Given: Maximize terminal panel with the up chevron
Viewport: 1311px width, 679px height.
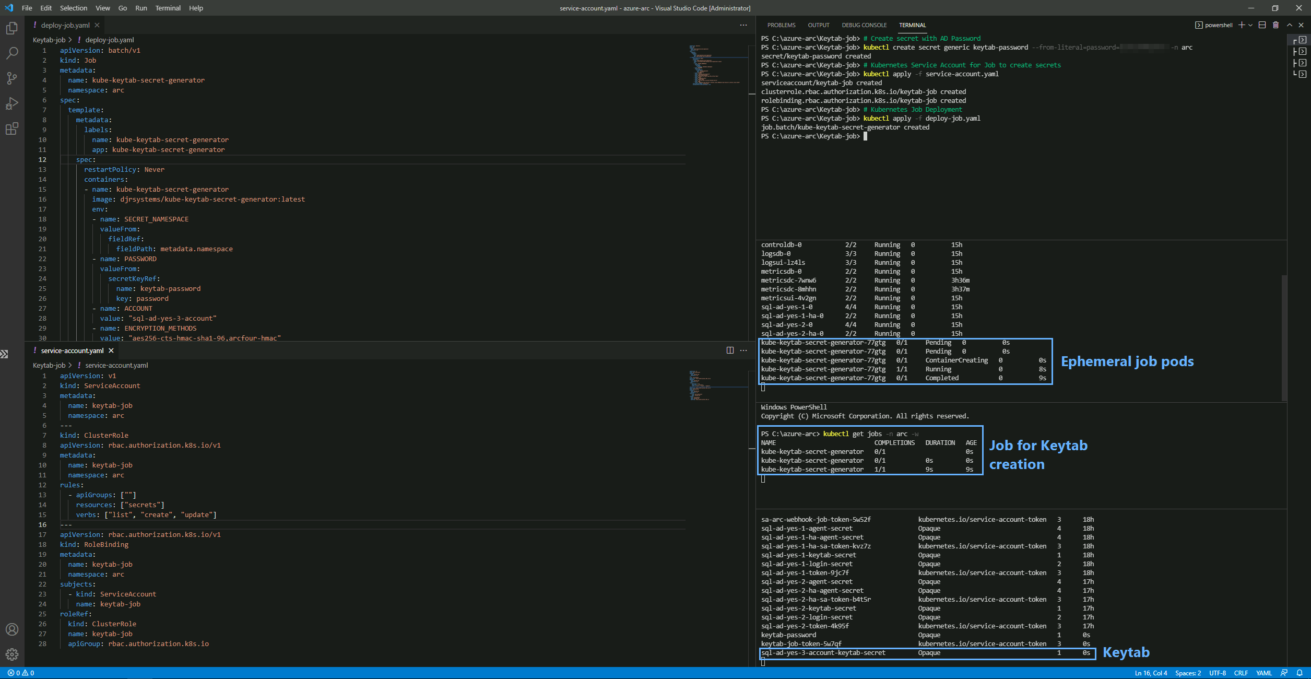Looking at the screenshot, I should click(x=1289, y=25).
